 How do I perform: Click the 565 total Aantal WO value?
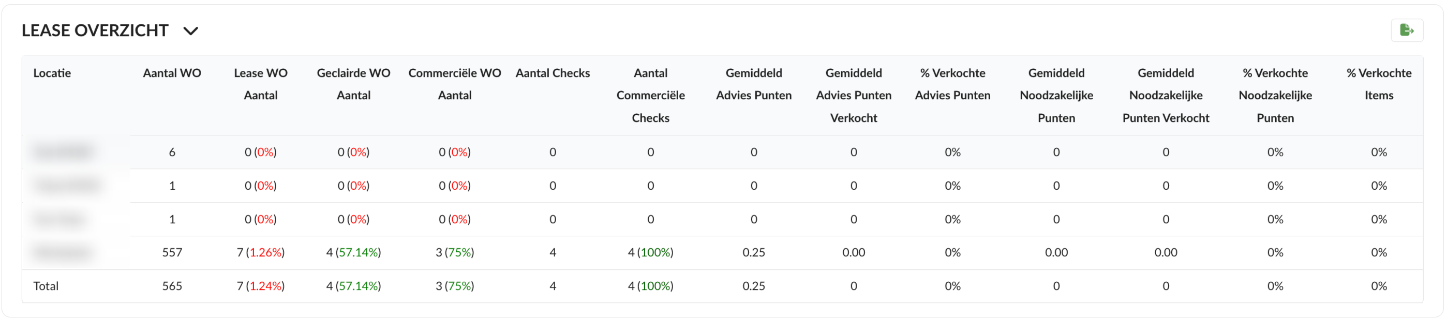172,286
